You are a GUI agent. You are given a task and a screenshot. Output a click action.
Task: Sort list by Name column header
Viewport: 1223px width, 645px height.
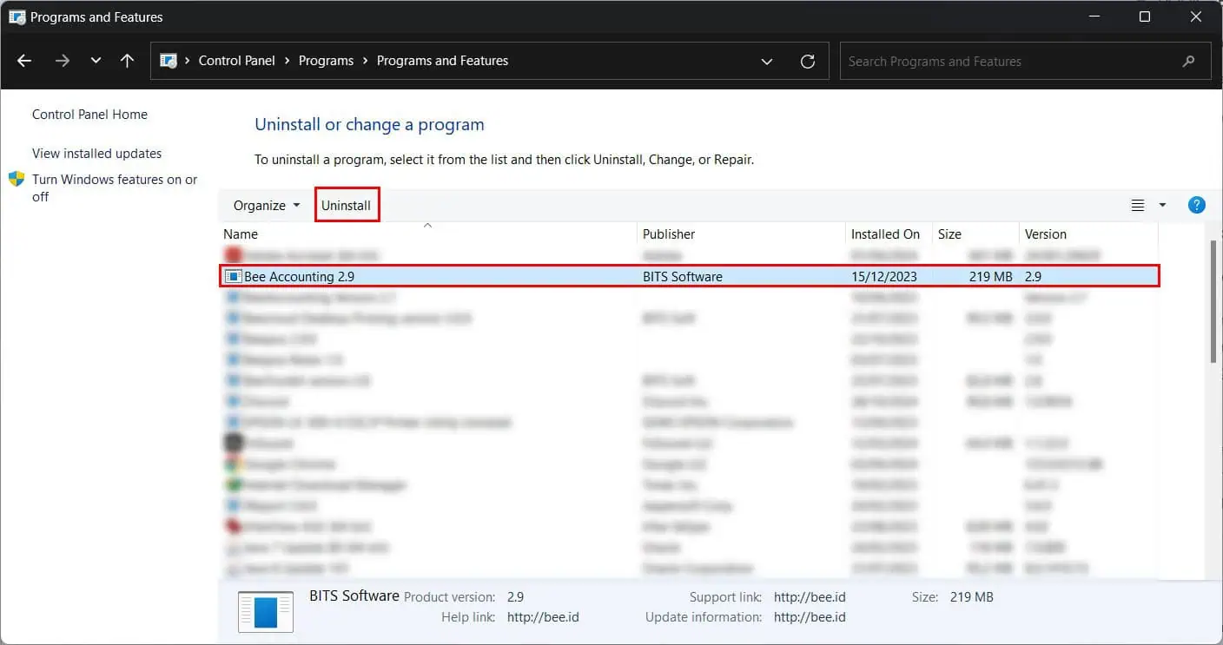click(241, 234)
